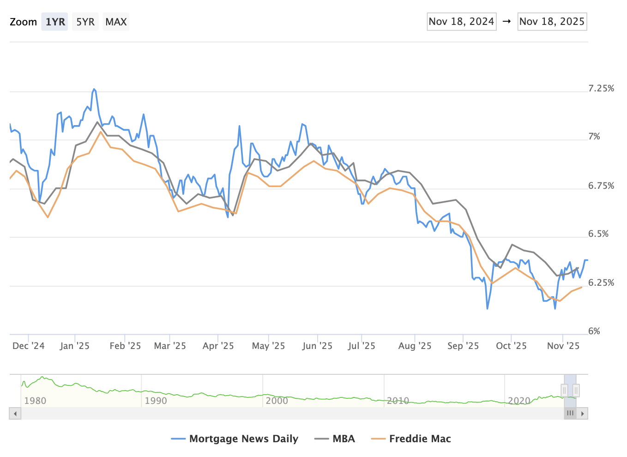
Task: Hide the MBA series via legend
Action: coord(344,439)
